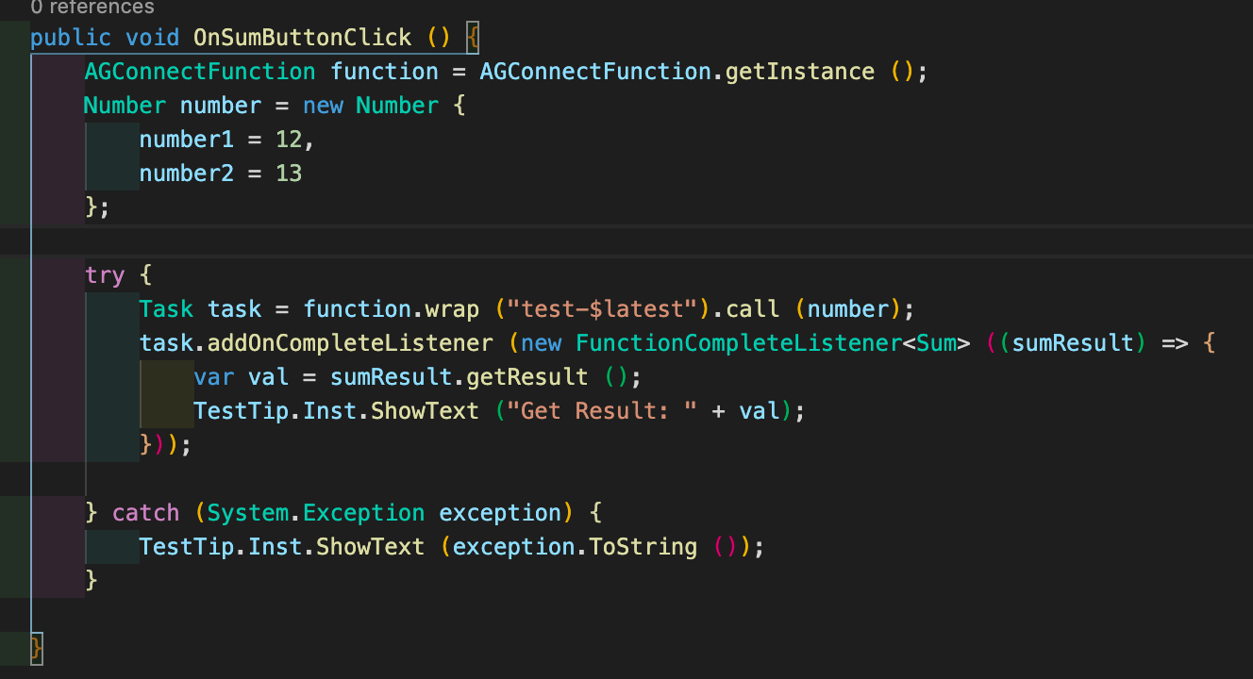Click the "Sum" generic type argument
The height and width of the screenshot is (679, 1253).
point(937,343)
